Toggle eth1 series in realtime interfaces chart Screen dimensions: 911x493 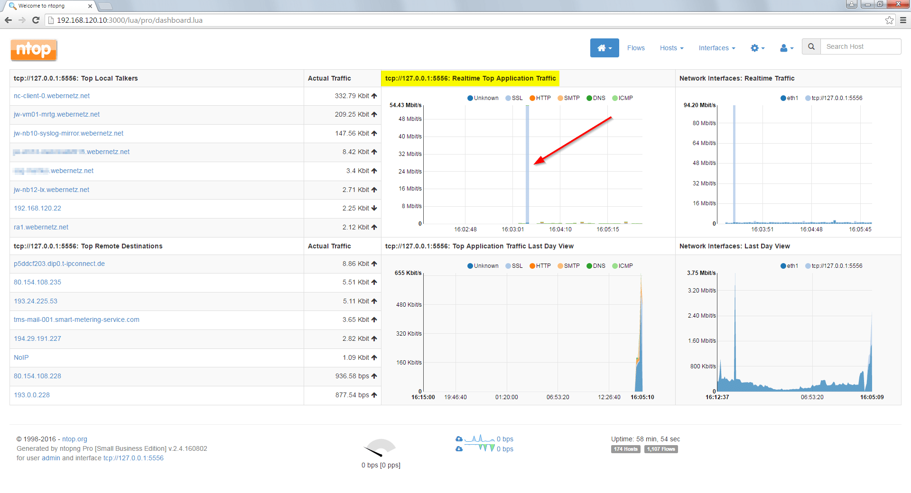coord(789,98)
